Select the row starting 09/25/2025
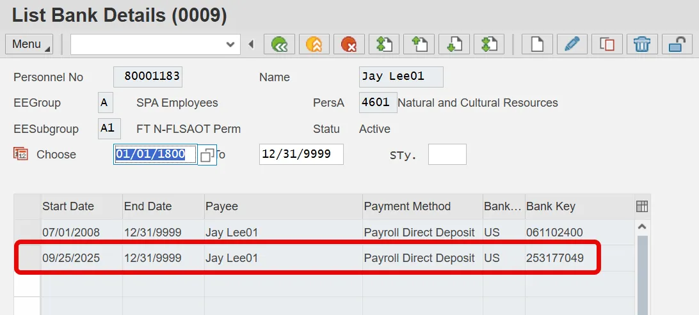699x315 pixels. coord(28,258)
